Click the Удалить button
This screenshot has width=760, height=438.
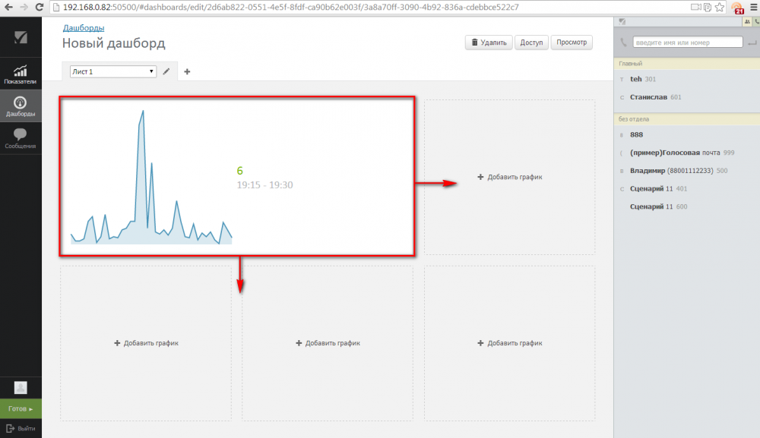[x=488, y=43]
